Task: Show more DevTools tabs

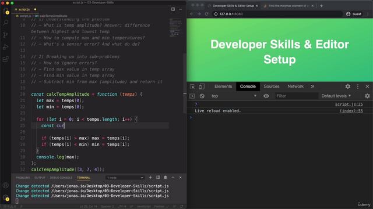Action: click(312, 87)
